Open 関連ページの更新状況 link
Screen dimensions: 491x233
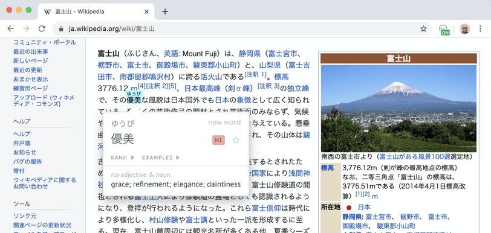point(42,225)
